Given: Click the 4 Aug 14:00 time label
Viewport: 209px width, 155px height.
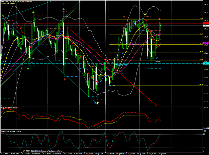Looking at the screenshot, I should (x=130, y=154).
